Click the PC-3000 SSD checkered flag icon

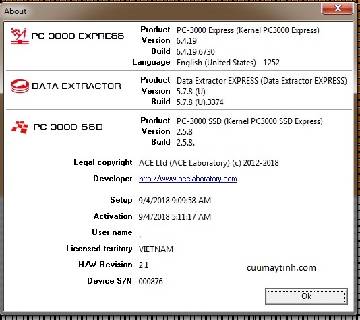click(20, 127)
